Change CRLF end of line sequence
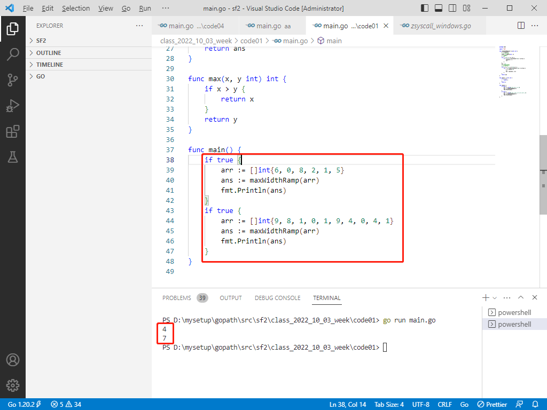547x410 pixels. (x=445, y=405)
